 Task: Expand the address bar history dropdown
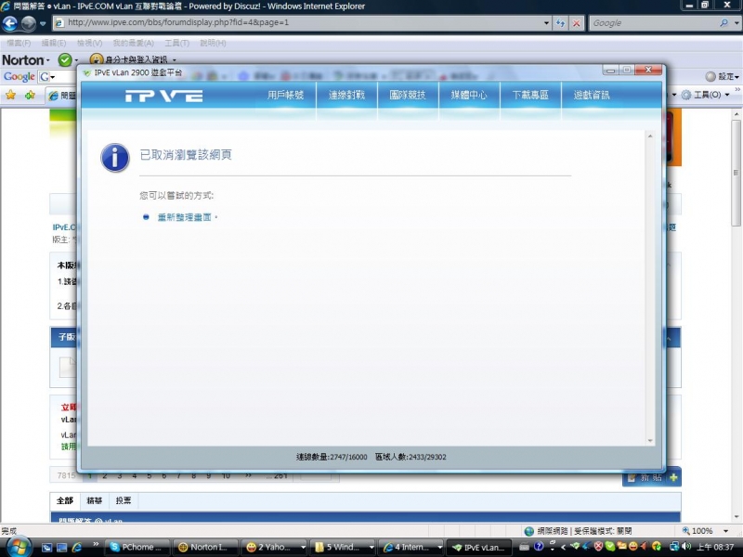coord(546,22)
